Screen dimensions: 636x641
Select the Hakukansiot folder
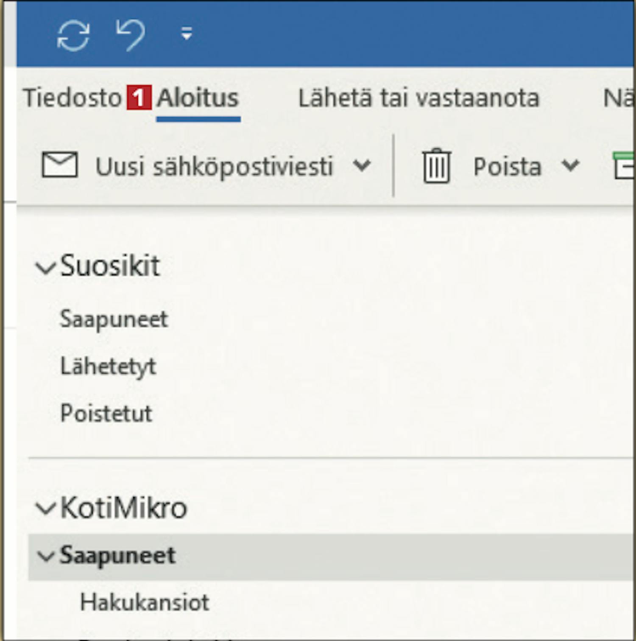(145, 602)
